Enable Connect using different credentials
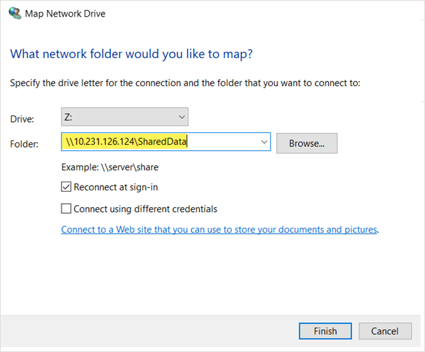The width and height of the screenshot is (425, 352). [x=66, y=209]
